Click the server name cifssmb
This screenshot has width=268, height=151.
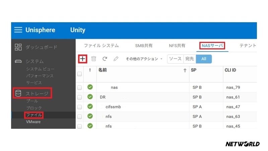coord(113,107)
